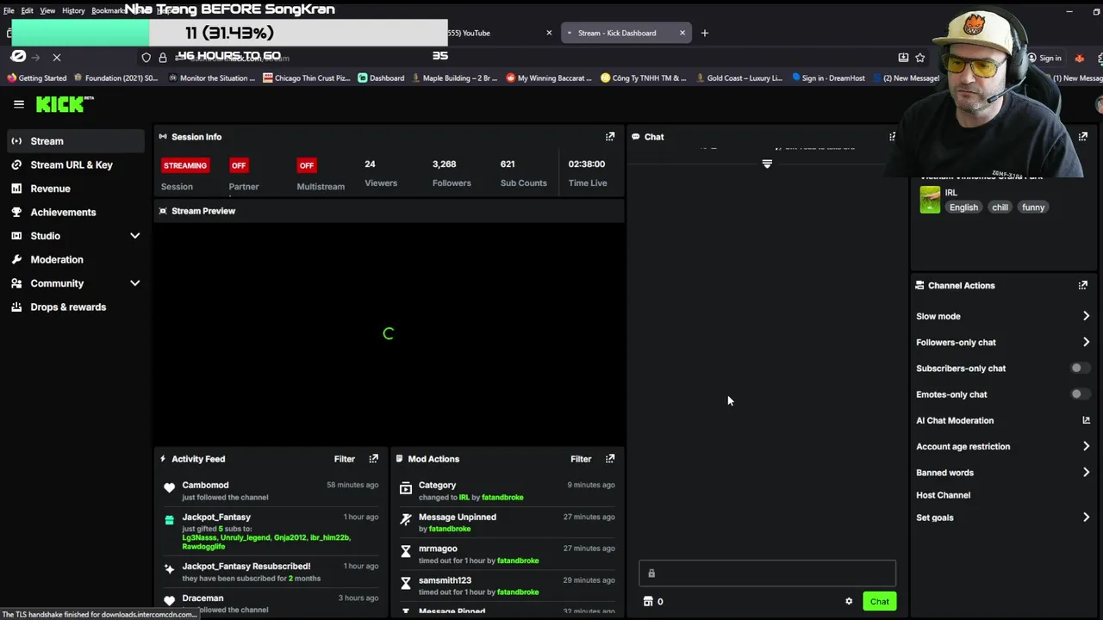Open the chat gift shop icon
The width and height of the screenshot is (1103, 620).
(x=648, y=602)
